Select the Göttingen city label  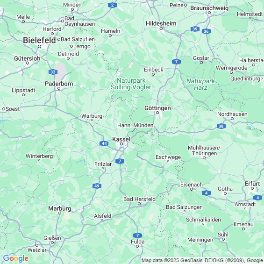coord(157,108)
